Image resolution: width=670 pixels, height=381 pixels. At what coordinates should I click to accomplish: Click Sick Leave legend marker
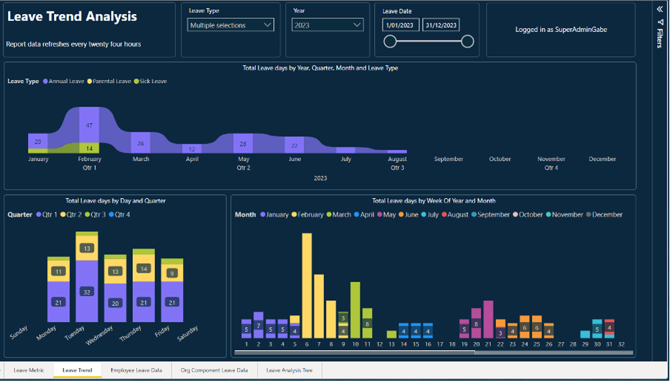click(136, 81)
